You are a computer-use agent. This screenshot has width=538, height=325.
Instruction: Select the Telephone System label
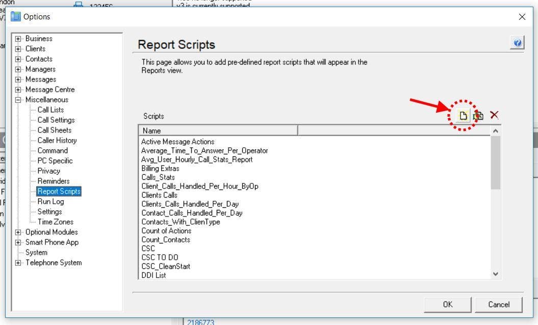pos(54,263)
